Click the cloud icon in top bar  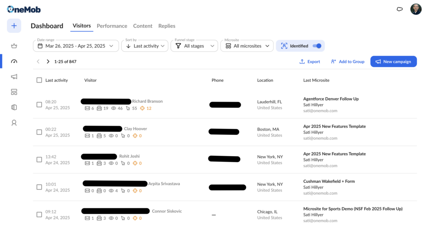(399, 9)
